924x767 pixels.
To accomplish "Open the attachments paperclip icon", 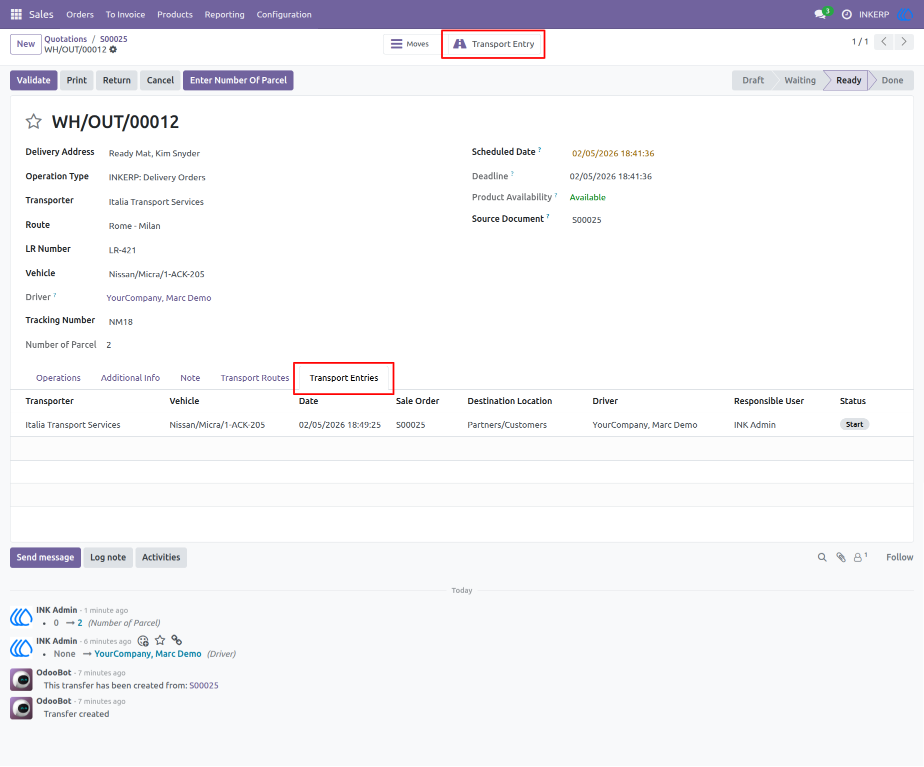I will click(x=841, y=557).
